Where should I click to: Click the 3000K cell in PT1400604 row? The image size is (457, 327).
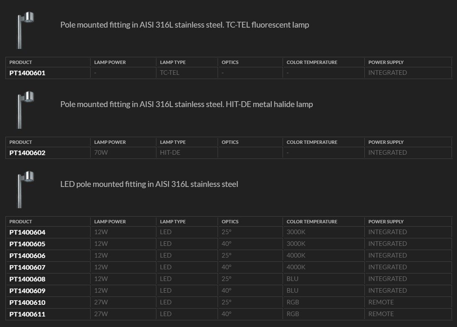(x=296, y=232)
